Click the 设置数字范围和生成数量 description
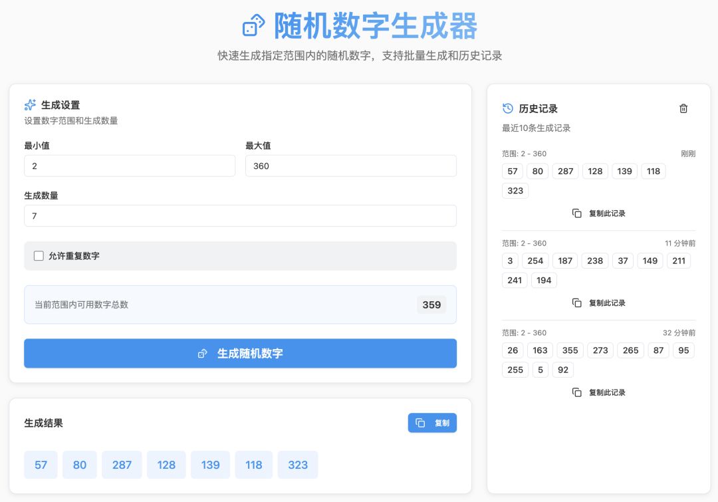 click(x=71, y=121)
